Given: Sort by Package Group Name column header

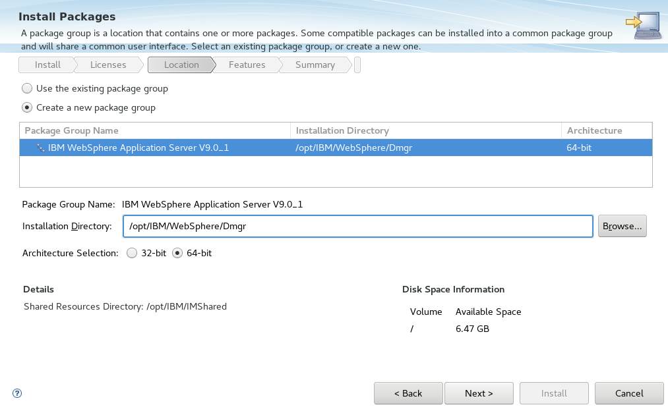Looking at the screenshot, I should point(155,130).
